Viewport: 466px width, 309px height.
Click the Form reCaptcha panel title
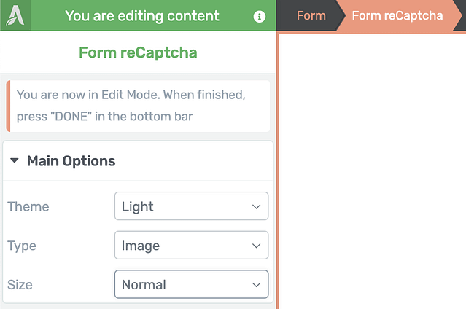coord(138,52)
